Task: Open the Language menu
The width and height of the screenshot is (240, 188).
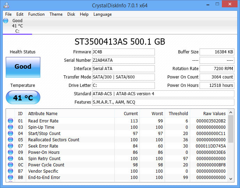Action: (x=103, y=14)
